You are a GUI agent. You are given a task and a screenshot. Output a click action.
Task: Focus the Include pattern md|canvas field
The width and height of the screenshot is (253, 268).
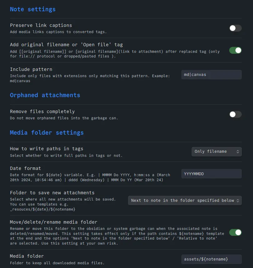(x=211, y=75)
